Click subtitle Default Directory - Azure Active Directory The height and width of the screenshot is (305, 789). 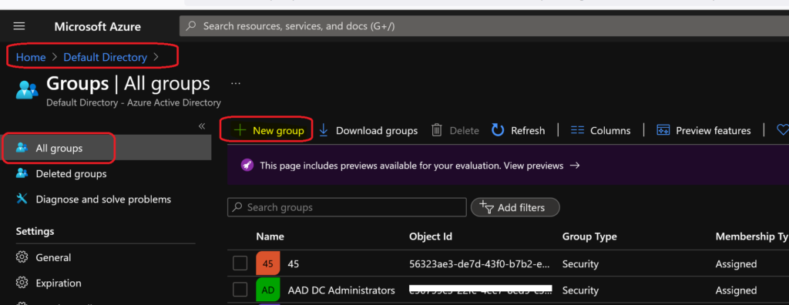133,102
